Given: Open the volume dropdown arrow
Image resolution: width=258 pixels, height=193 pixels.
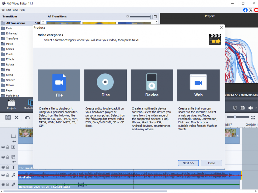Looking at the screenshot, I should click(256, 108).
